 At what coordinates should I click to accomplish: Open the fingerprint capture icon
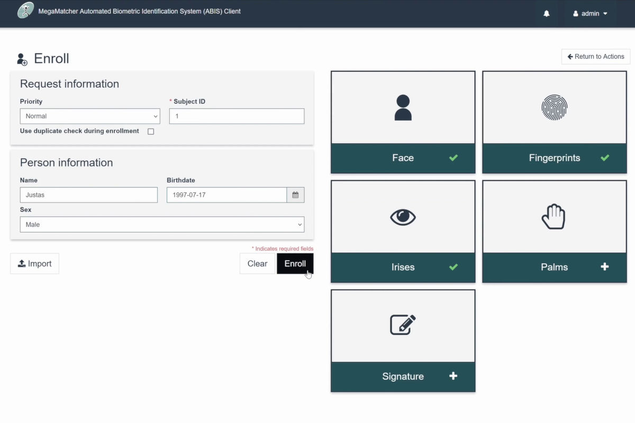click(554, 107)
